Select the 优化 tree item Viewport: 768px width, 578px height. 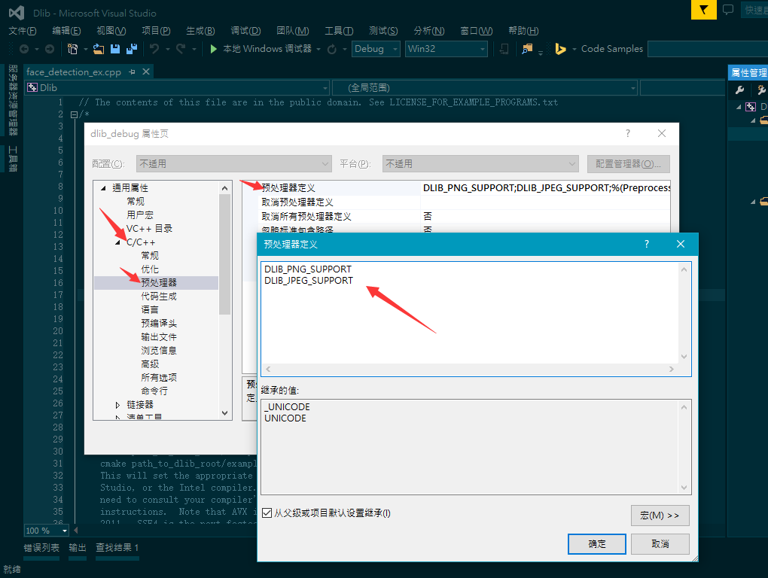(x=150, y=269)
